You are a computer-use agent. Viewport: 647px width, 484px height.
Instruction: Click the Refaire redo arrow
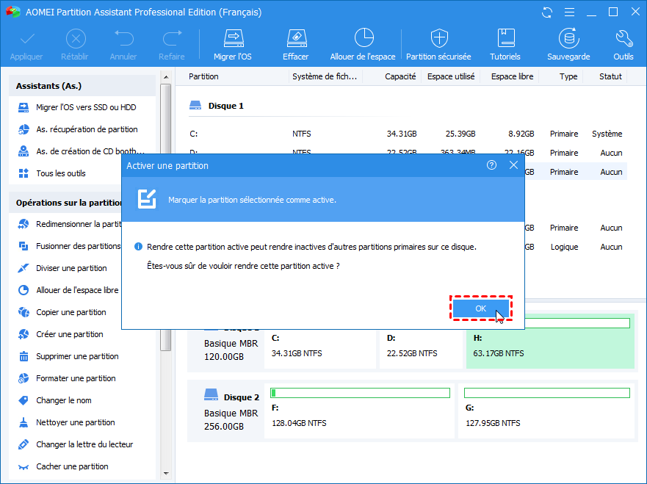[172, 39]
